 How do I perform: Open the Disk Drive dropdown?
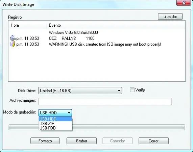tap(80, 91)
